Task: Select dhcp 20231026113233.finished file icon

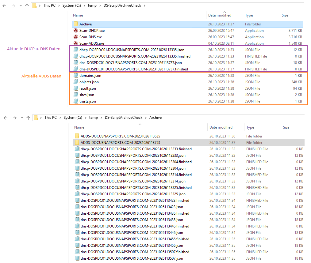Action: tap(77, 149)
